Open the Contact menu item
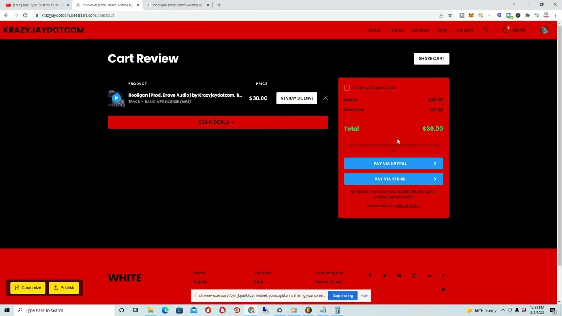 465,30
